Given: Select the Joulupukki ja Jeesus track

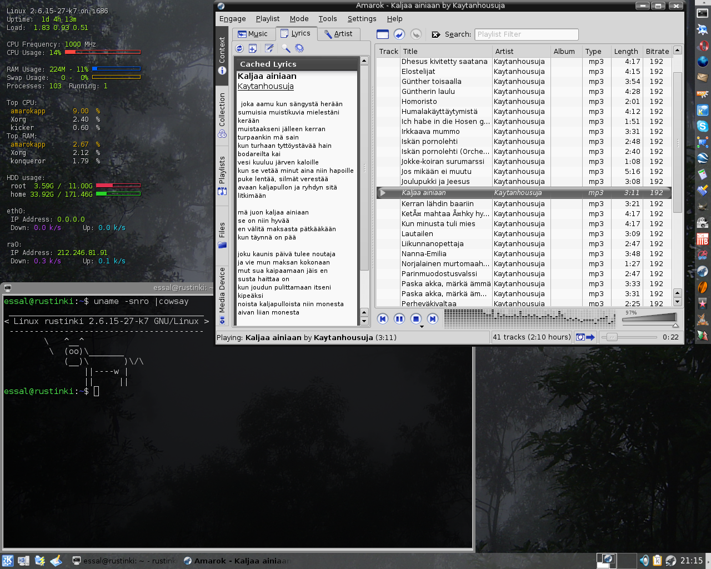Looking at the screenshot, I should 524,182.
